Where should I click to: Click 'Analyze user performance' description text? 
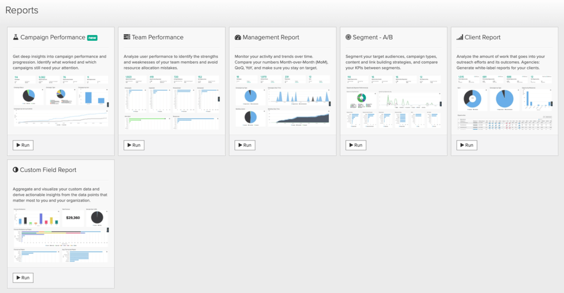(x=171, y=62)
